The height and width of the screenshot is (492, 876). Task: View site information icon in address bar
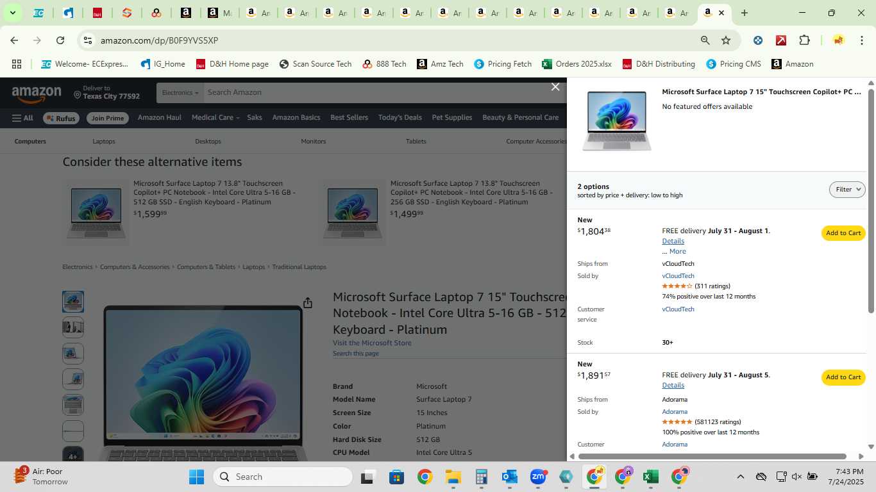[x=88, y=40]
